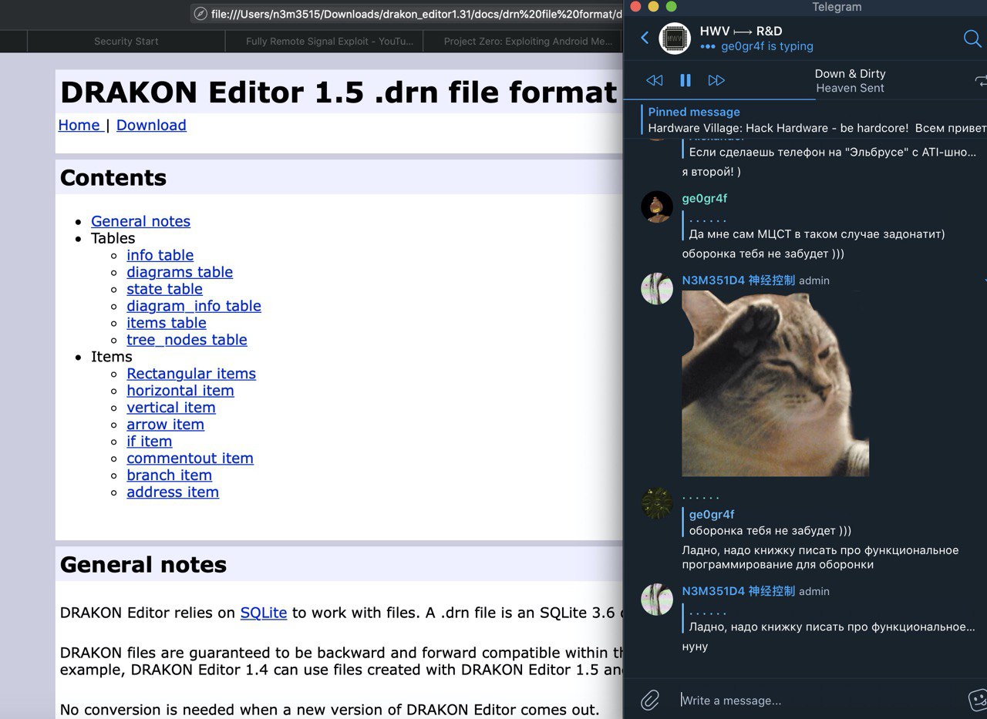Click ge0gr4f's avatar by the MCST reply
This screenshot has width=987, height=719.
pos(657,207)
